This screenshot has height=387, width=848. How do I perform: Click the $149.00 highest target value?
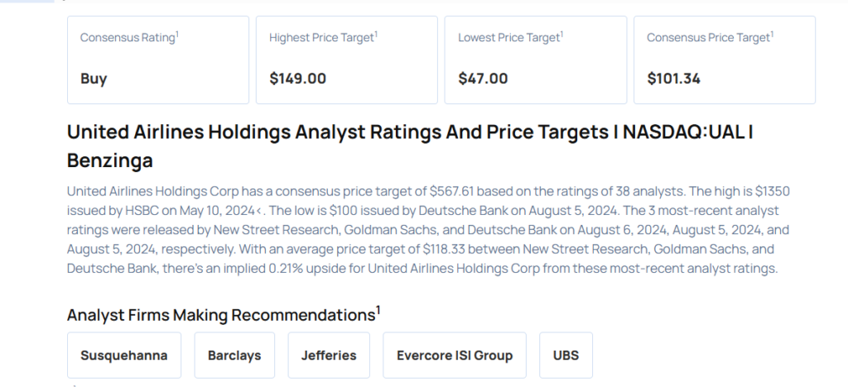pos(298,79)
